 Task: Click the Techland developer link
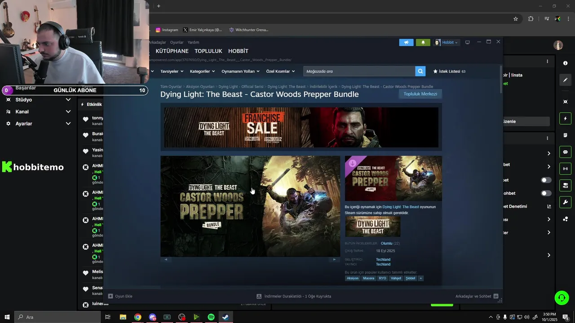click(x=383, y=259)
